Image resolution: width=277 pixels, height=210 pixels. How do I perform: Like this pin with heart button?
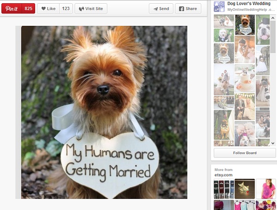tap(48, 8)
